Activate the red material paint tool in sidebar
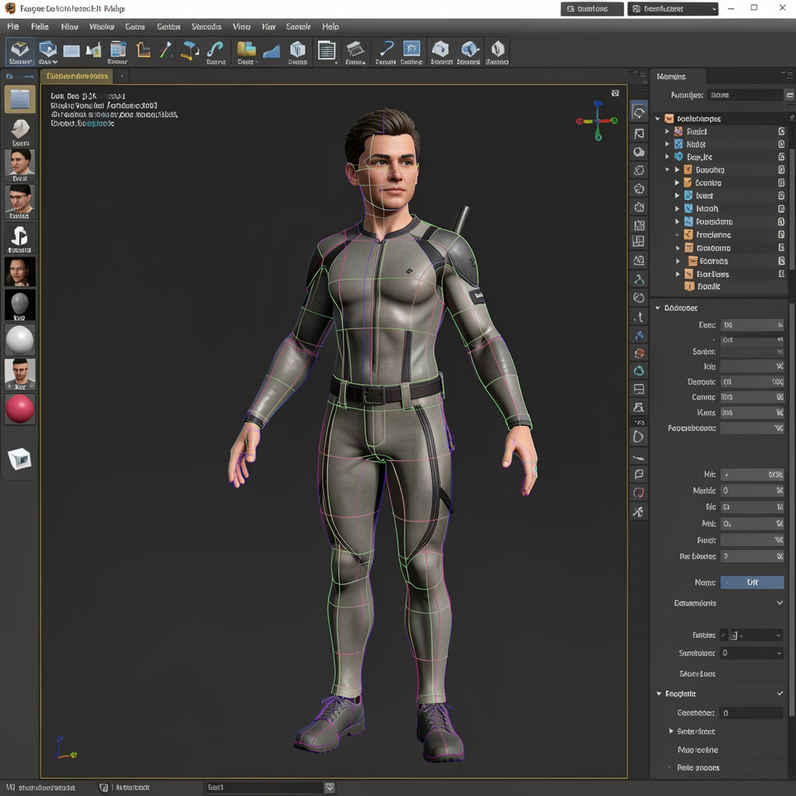The height and width of the screenshot is (796, 796). (639, 352)
